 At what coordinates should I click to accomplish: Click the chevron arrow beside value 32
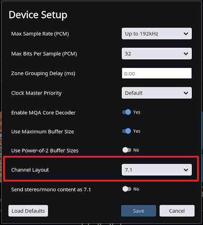point(186,54)
